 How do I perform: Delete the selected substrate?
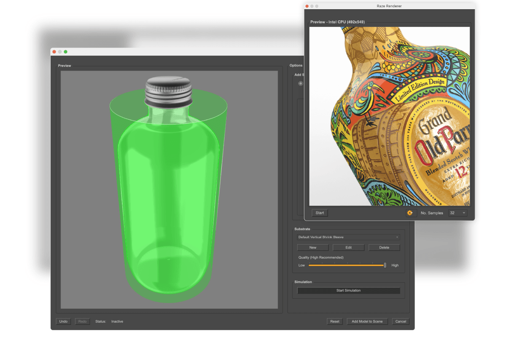(x=384, y=247)
